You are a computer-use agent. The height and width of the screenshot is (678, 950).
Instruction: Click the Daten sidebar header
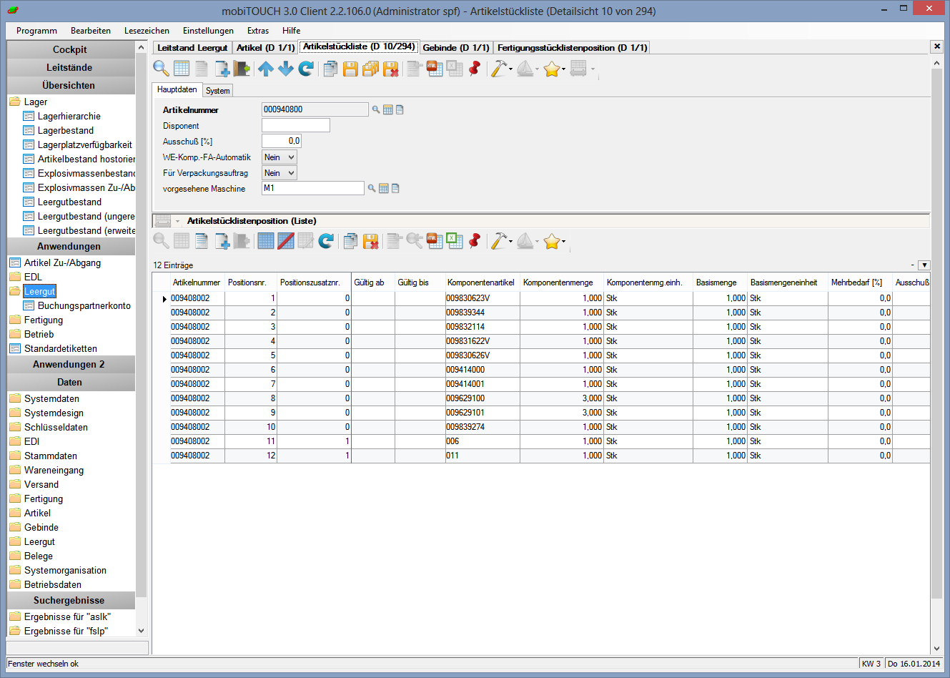(70, 382)
